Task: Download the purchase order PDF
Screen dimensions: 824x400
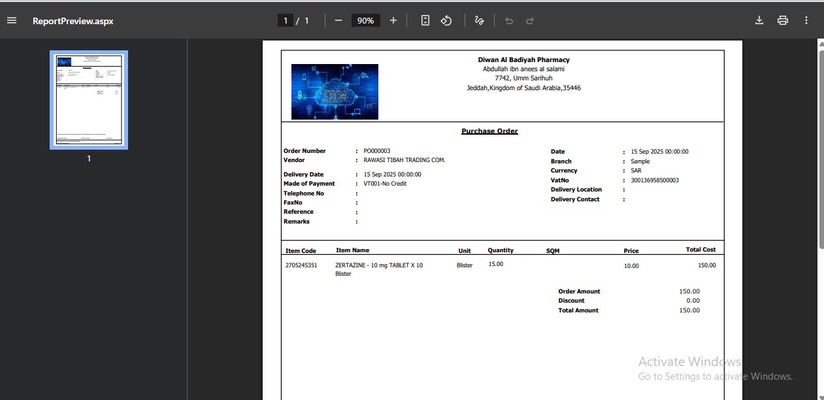Action: click(x=759, y=20)
